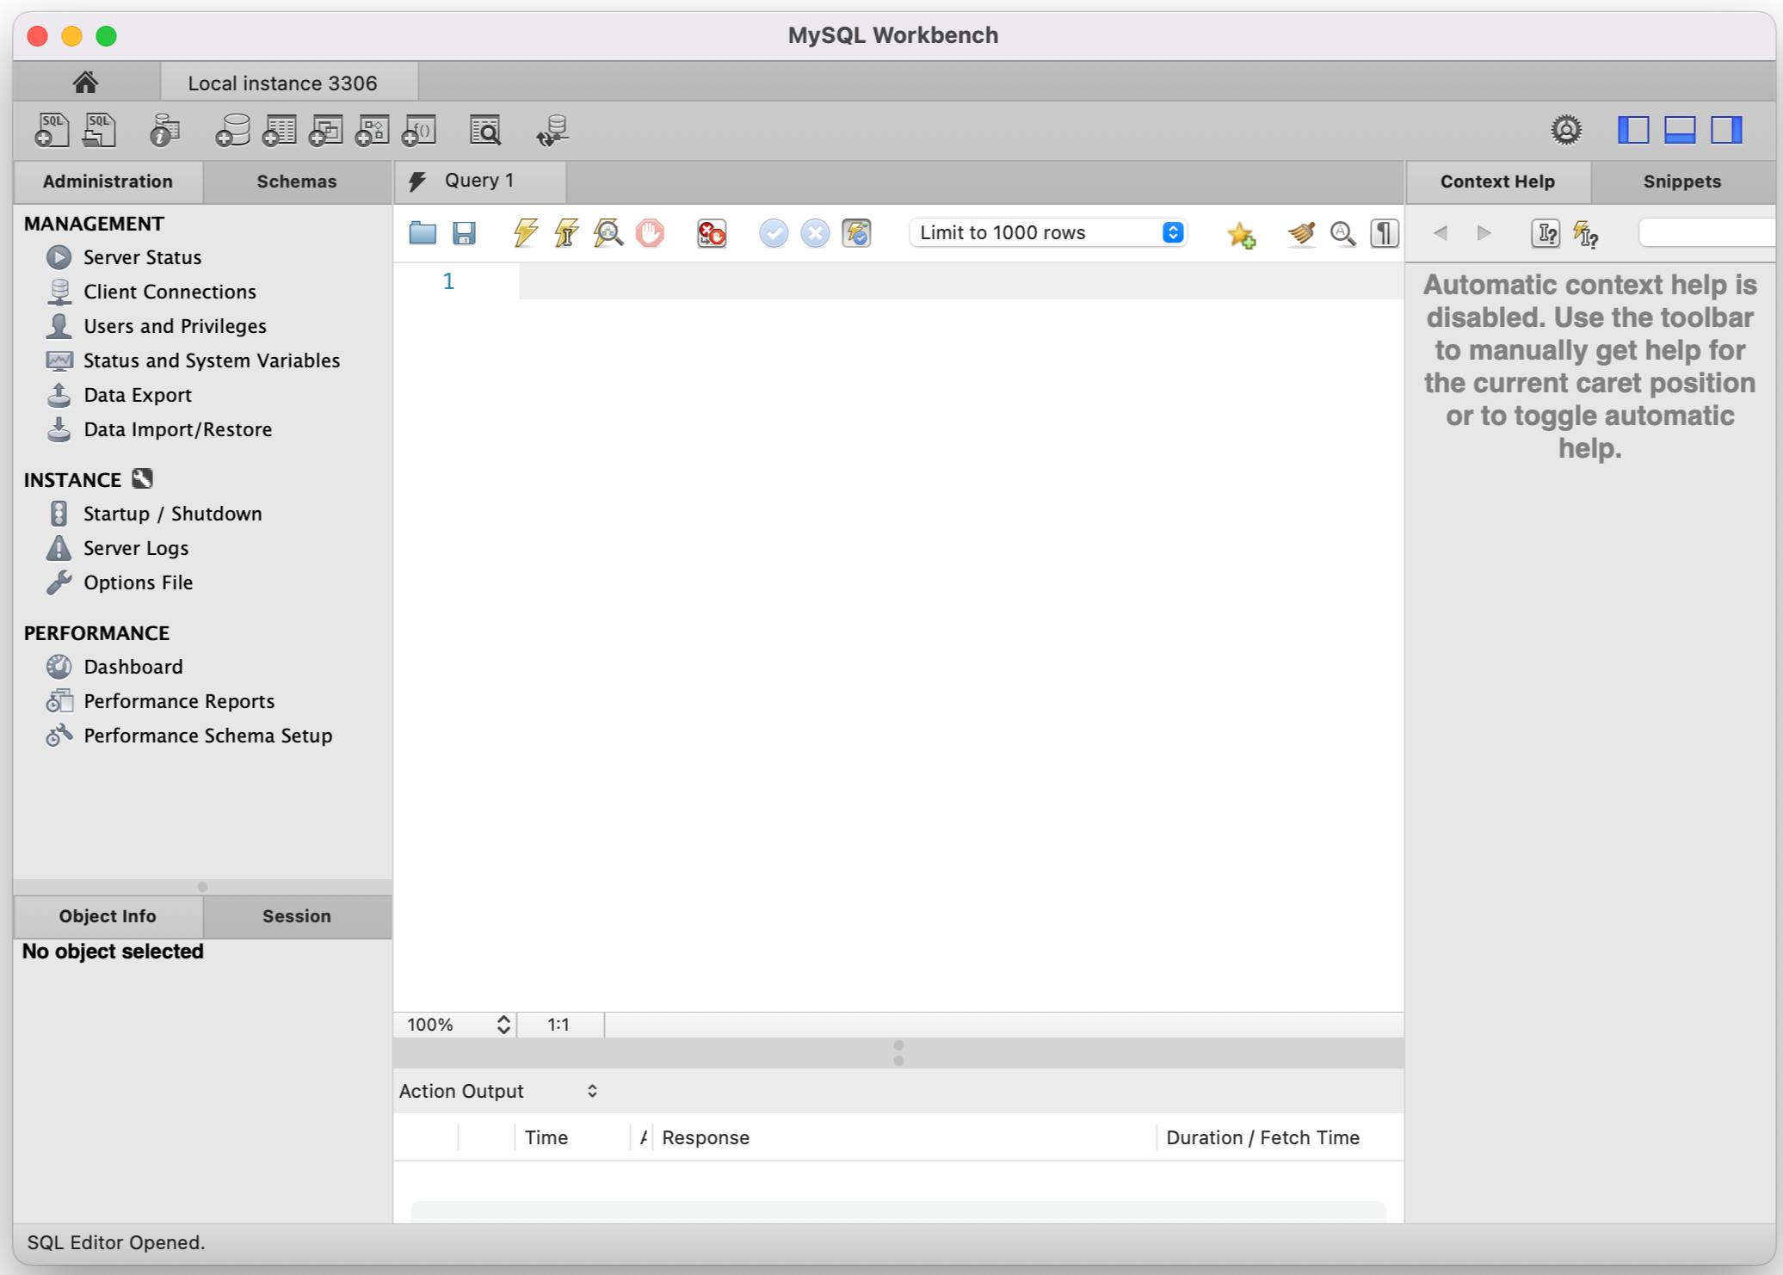Screen dimensions: 1783x1275
Task: Toggle the bottom output panel visibility
Action: 1679,131
